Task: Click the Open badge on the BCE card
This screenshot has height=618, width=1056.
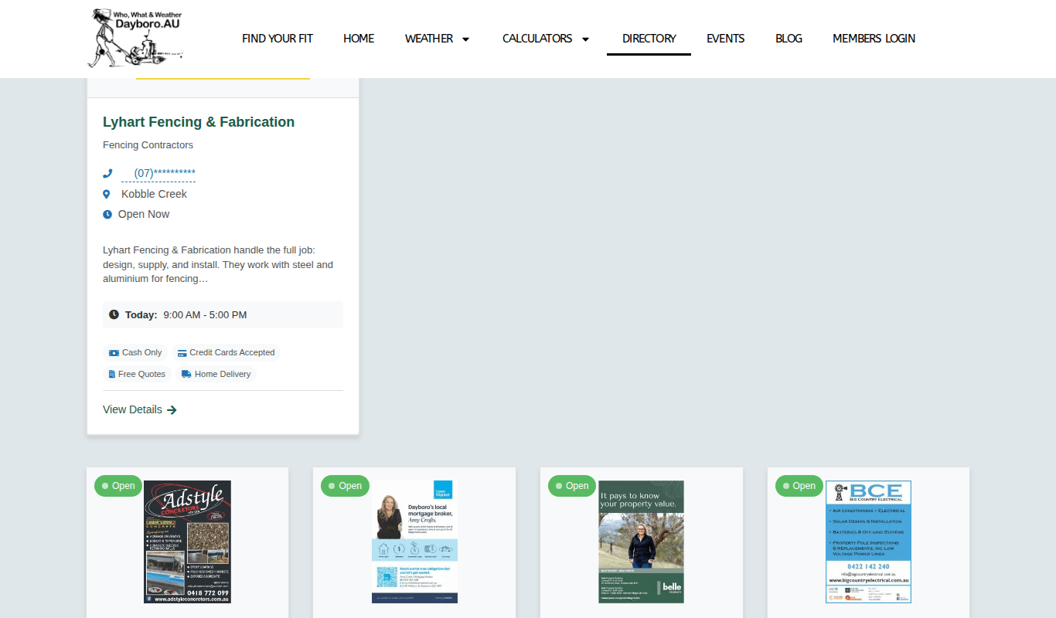Action: pos(799,486)
